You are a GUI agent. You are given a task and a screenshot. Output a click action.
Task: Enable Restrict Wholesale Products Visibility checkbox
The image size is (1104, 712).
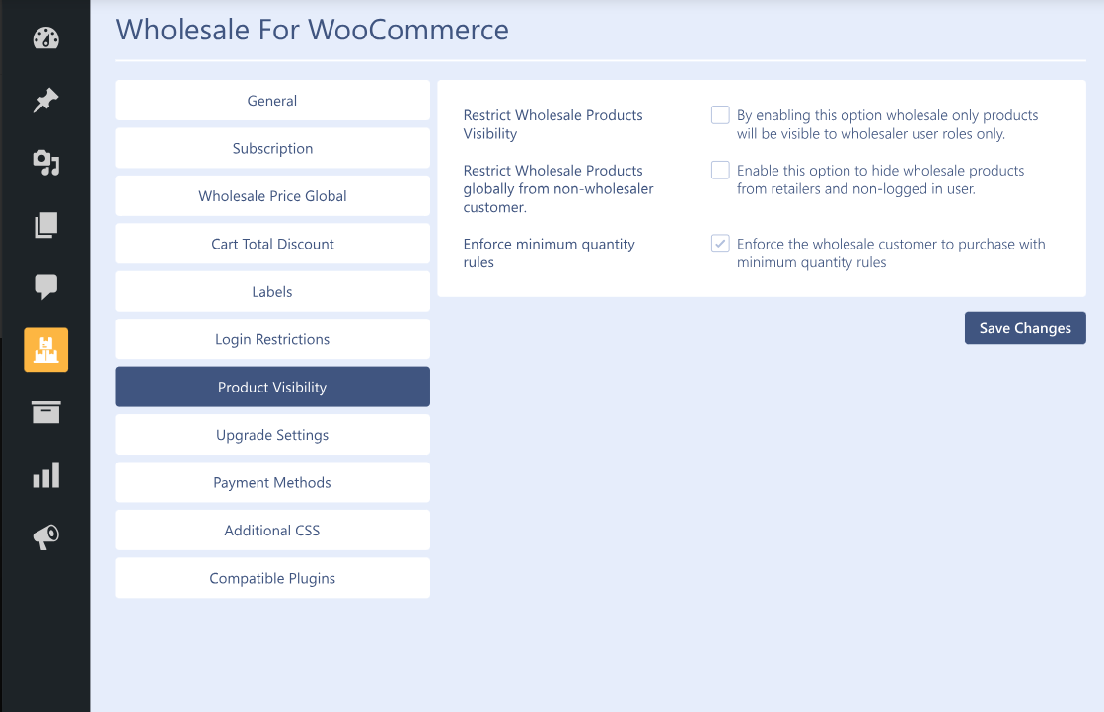(x=720, y=114)
